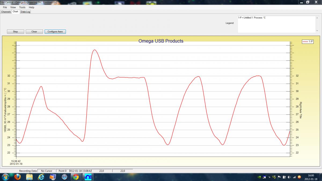Open the View menu

tap(13, 8)
